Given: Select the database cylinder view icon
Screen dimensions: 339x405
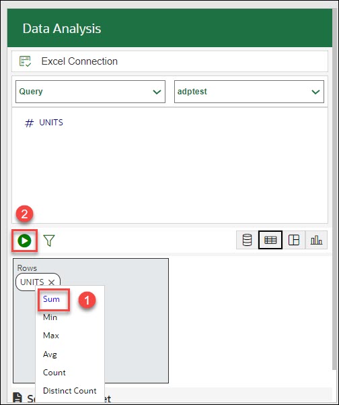Looking at the screenshot, I should (x=248, y=240).
